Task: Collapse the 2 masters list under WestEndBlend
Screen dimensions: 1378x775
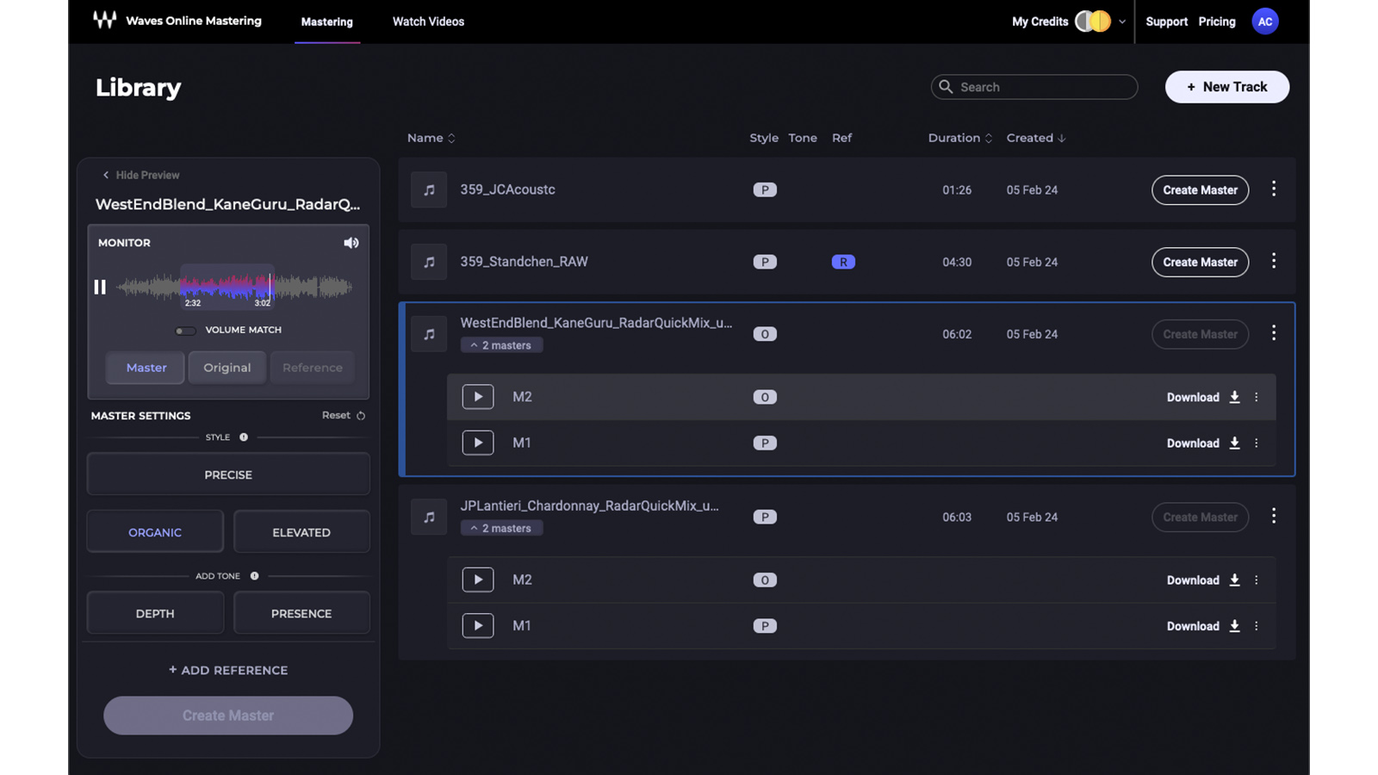Action: (x=501, y=344)
